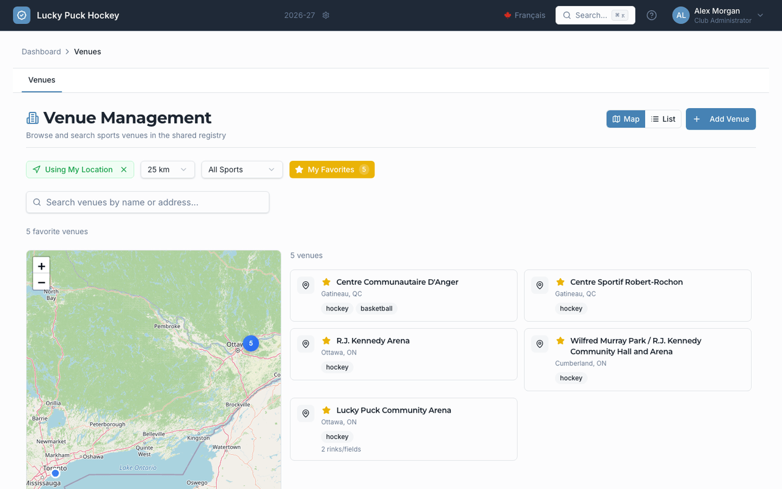Click the AL user avatar
This screenshot has width=782, height=489.
coord(681,15)
